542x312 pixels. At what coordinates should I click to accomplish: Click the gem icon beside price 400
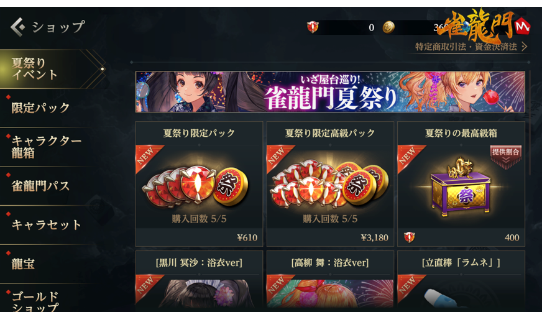(x=410, y=237)
